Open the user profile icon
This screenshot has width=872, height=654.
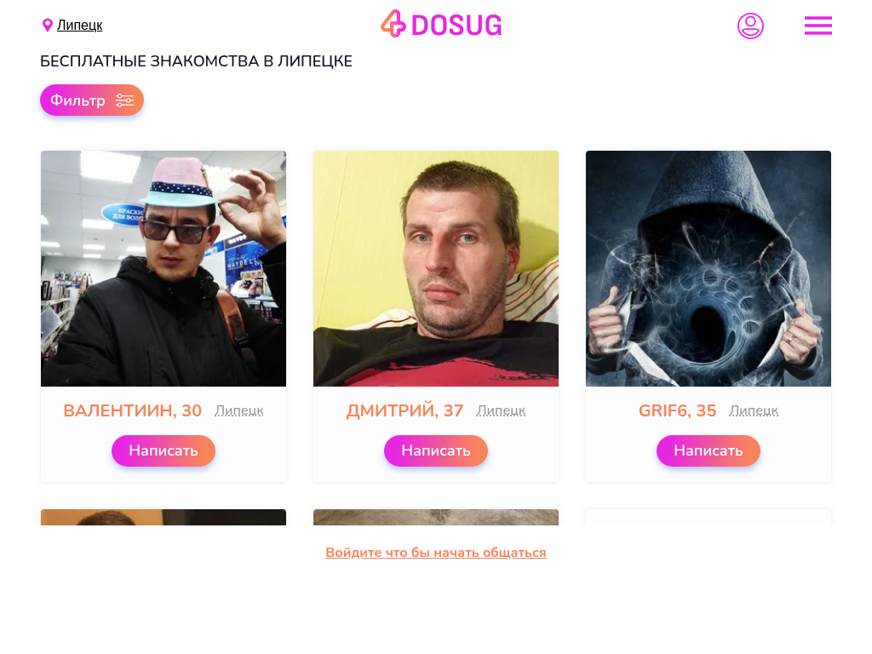point(750,26)
